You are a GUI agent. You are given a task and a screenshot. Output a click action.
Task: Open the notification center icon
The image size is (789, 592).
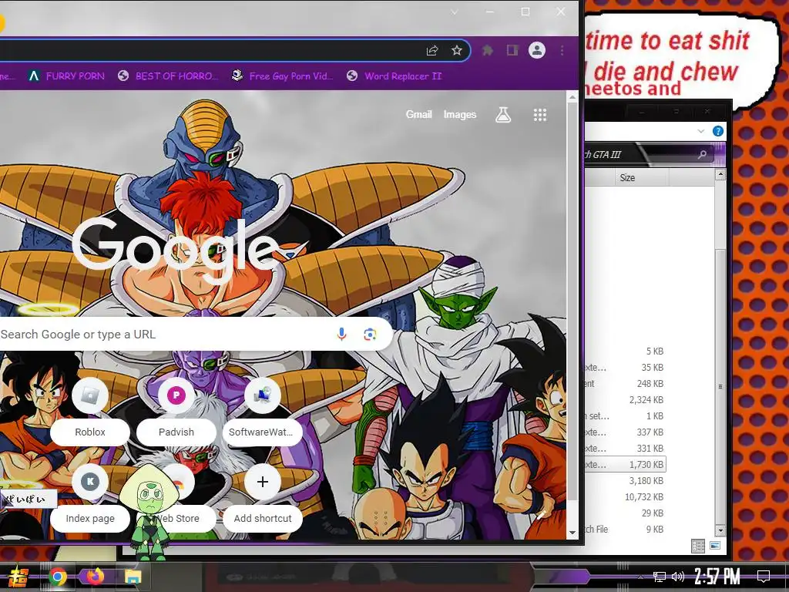764,576
